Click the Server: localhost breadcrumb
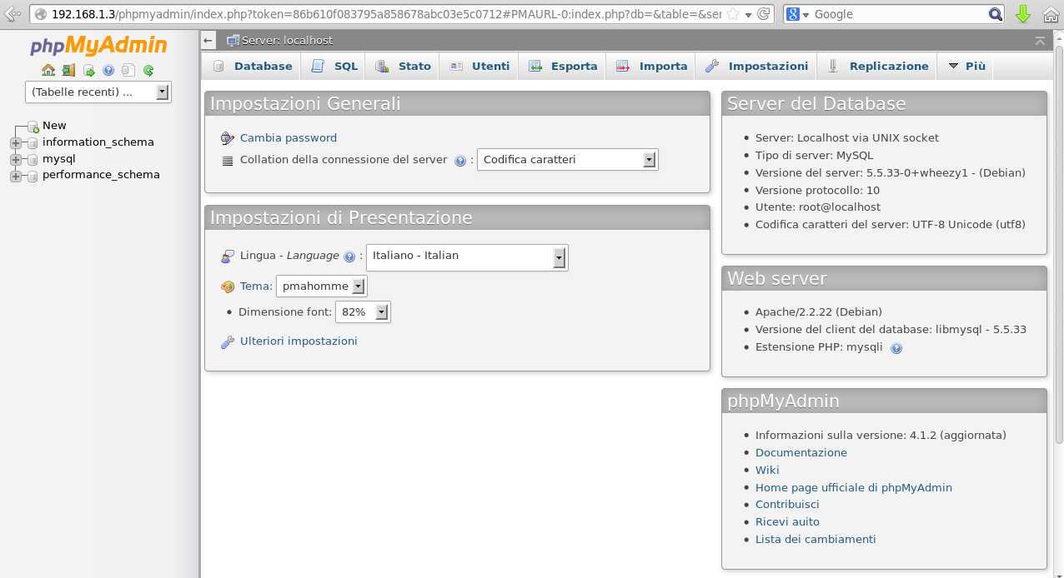This screenshot has height=578, width=1064. pos(287,40)
